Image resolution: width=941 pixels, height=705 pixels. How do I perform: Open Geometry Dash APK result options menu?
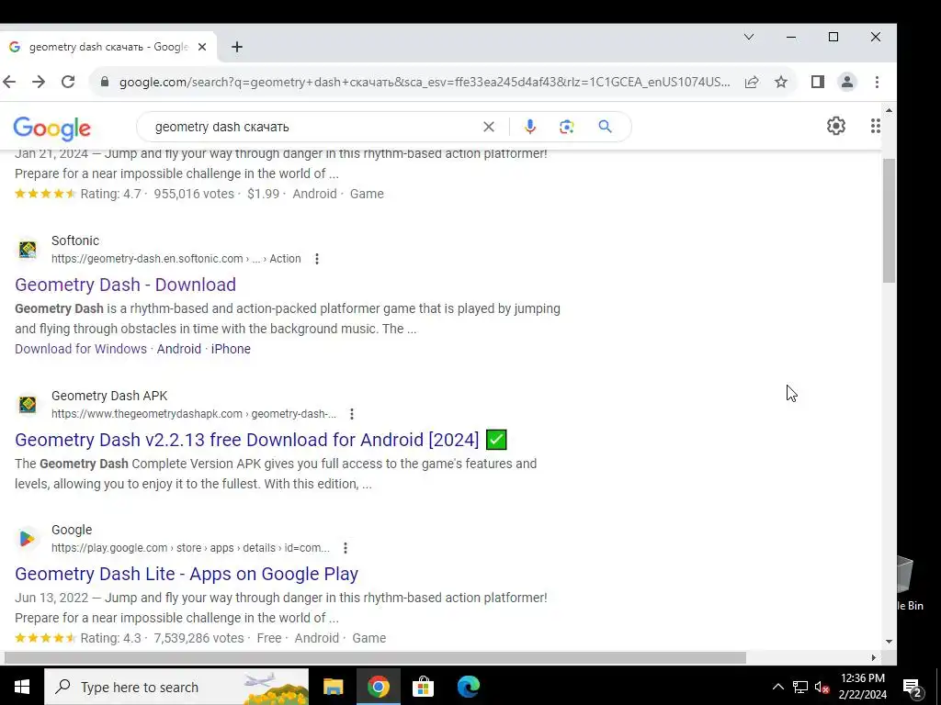pos(352,414)
